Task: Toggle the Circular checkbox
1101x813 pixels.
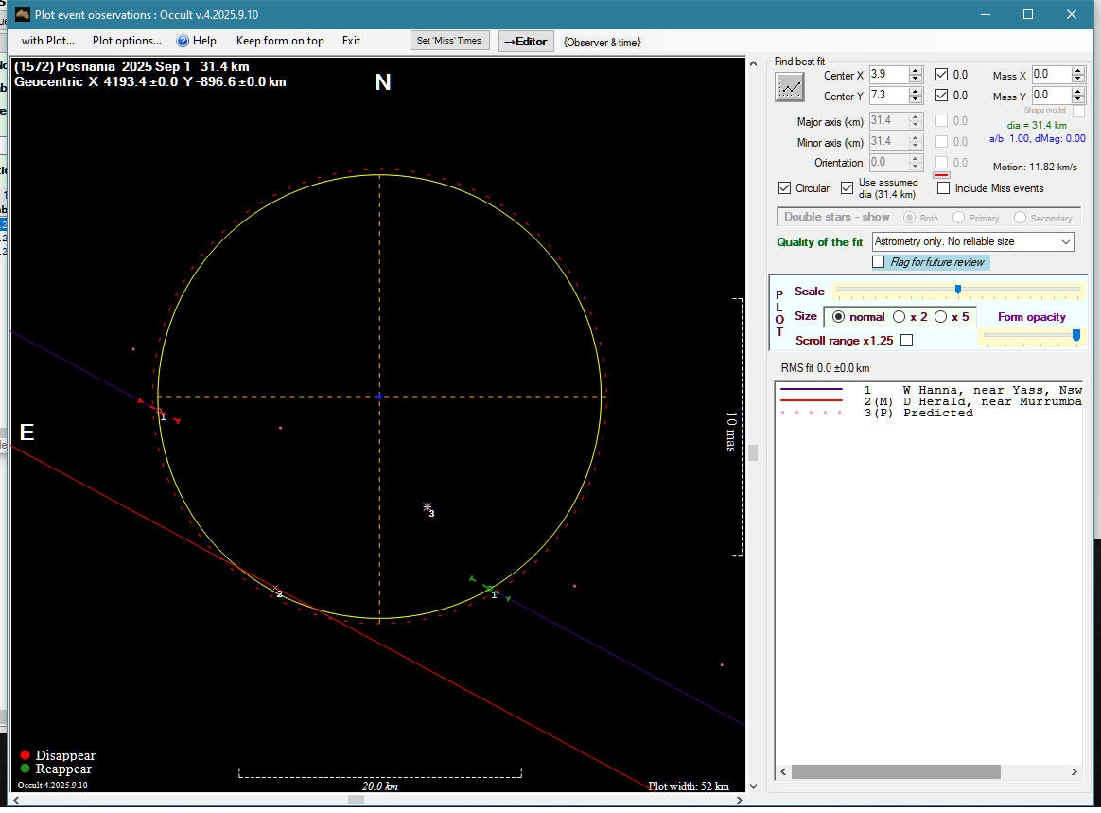Action: click(x=784, y=188)
